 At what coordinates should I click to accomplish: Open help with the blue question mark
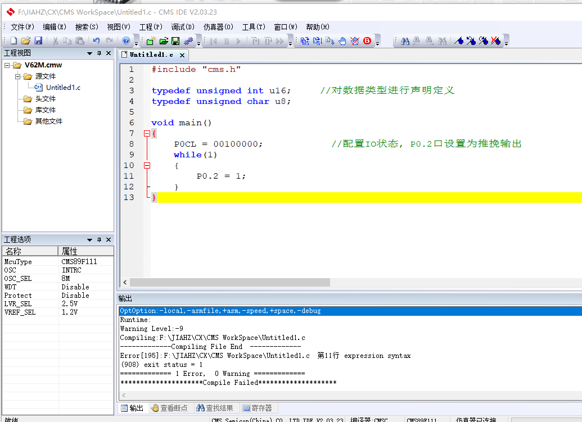pos(126,41)
